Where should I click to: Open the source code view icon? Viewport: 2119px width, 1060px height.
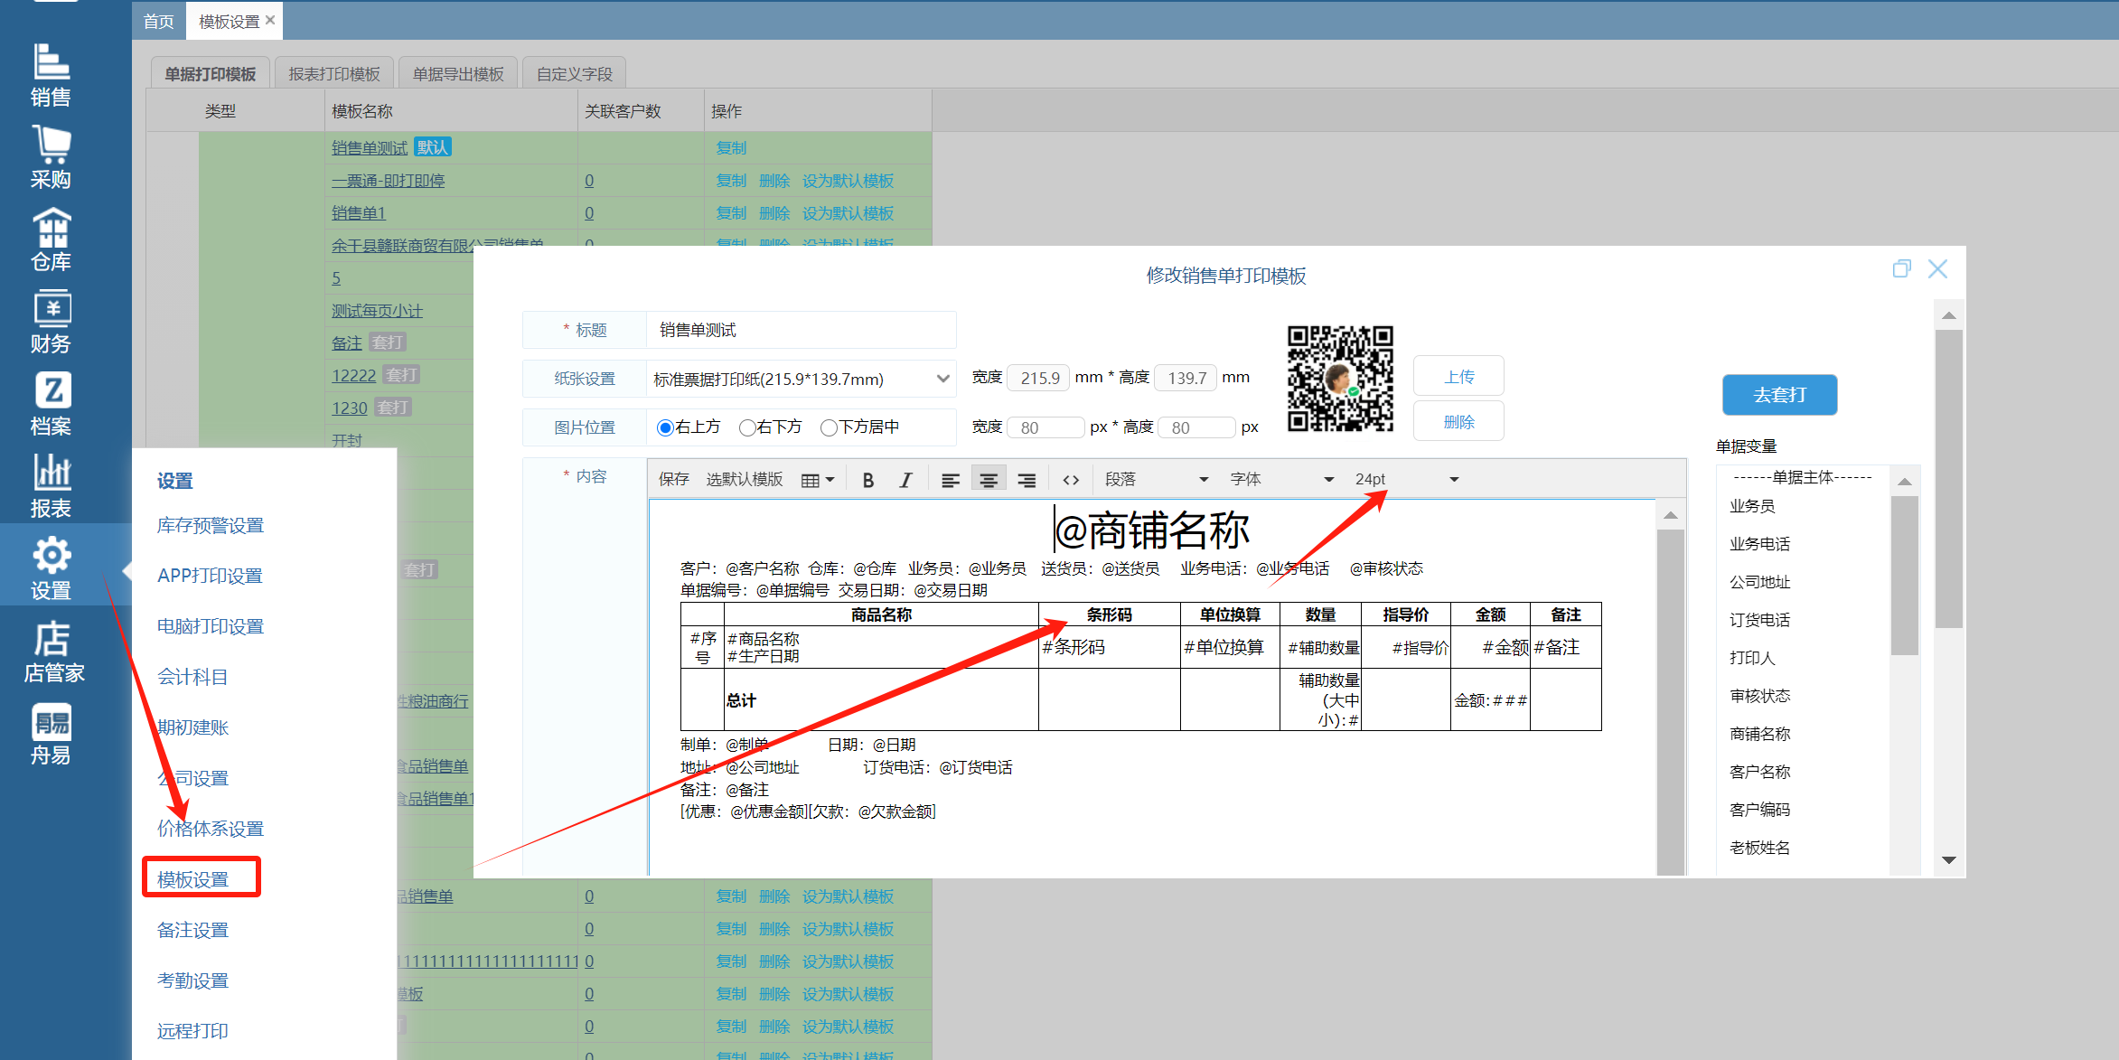1071,480
